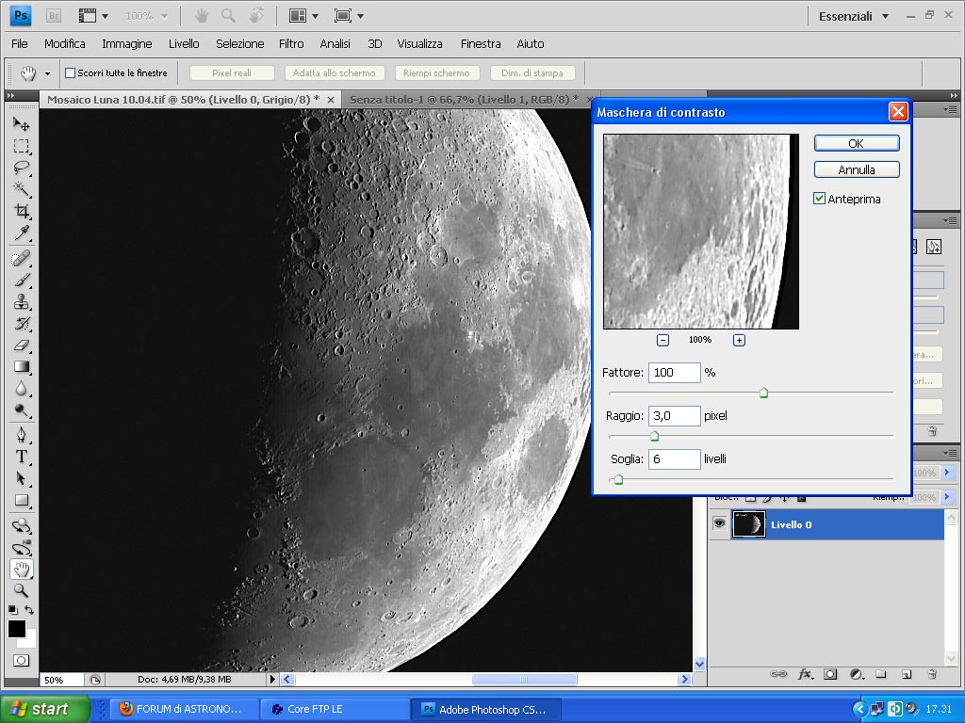The height and width of the screenshot is (723, 965).
Task: Select the Zoom tool in toolbox
Action: click(x=21, y=591)
